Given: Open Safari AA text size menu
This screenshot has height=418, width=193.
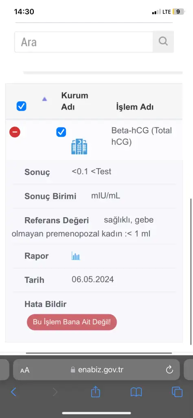Looking at the screenshot, I should point(25,370).
